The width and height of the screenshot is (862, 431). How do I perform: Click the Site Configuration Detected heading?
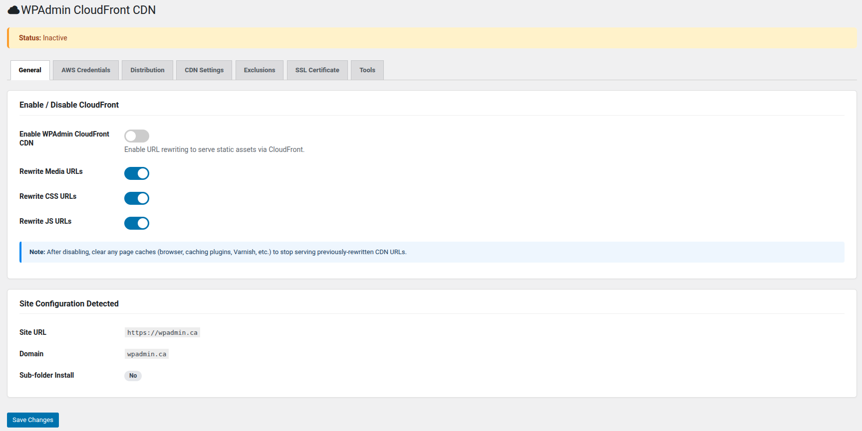(x=69, y=303)
